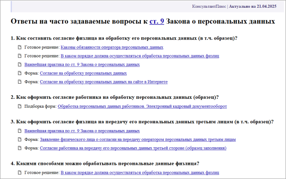Screen dimensions: 286x179
Task: Click heading "1. Как составить согласие физлица"
Action: (124, 38)
